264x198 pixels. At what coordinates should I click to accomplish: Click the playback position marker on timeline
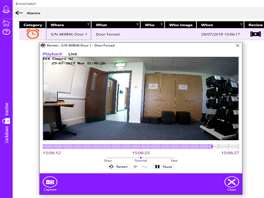[x=212, y=146]
